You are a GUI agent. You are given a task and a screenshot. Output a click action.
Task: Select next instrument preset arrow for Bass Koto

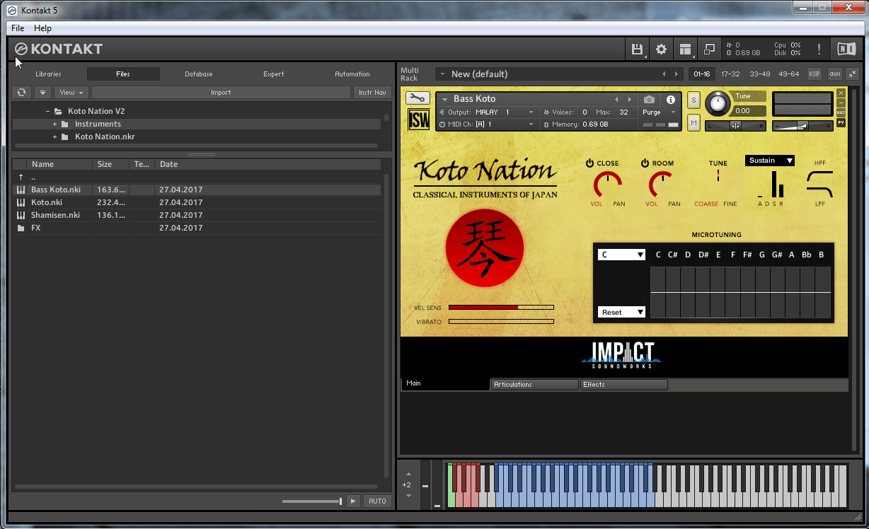(630, 100)
